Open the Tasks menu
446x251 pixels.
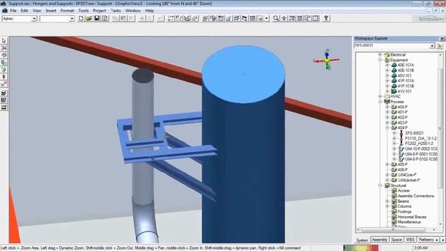(116, 11)
